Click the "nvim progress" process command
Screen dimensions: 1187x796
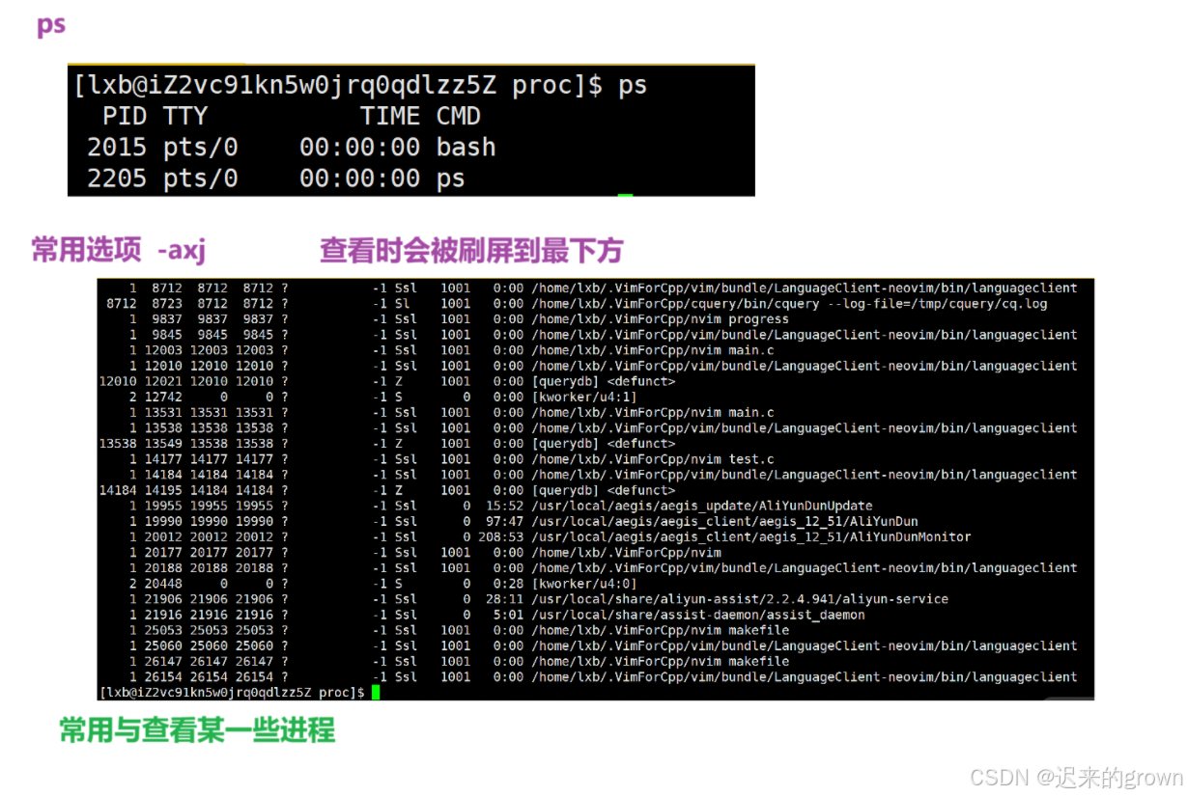pyautogui.click(x=660, y=318)
